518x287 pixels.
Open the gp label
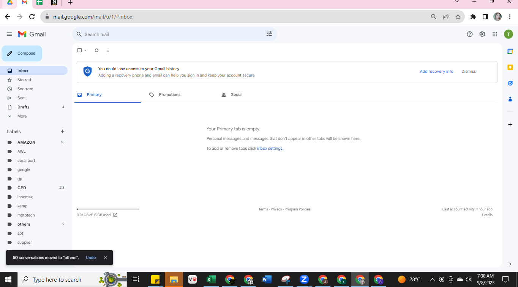(34, 179)
